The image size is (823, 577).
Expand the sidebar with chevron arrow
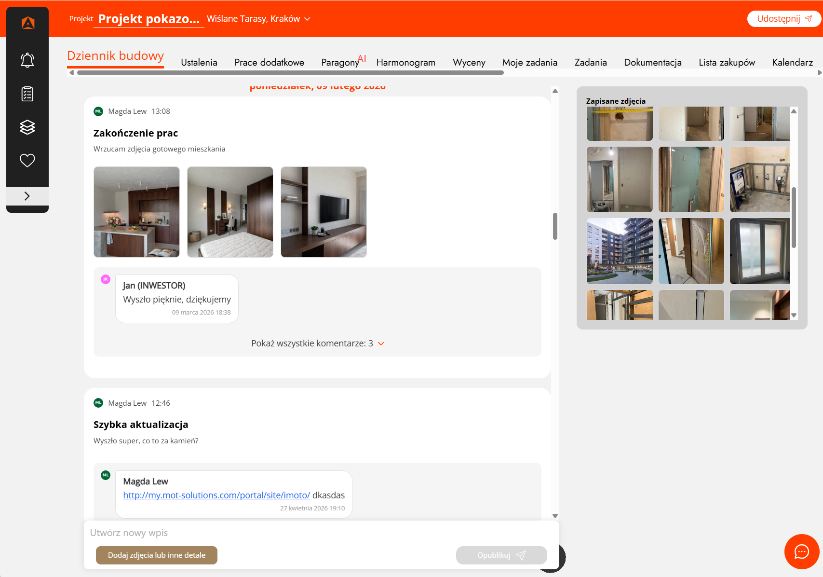coord(27,196)
